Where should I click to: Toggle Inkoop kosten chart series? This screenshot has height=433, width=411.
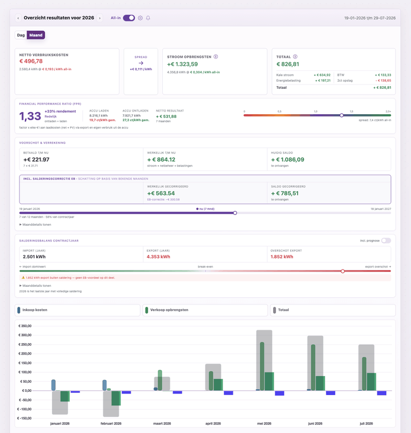77,310
